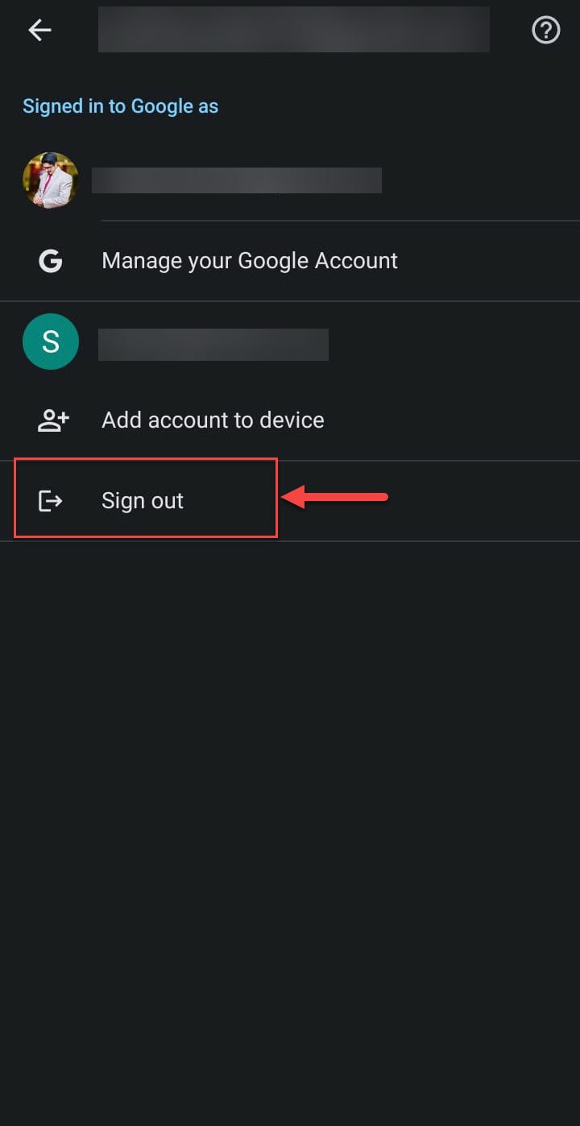580x1126 pixels.
Task: Click the red arrow pointing at Sign out
Action: coord(335,497)
